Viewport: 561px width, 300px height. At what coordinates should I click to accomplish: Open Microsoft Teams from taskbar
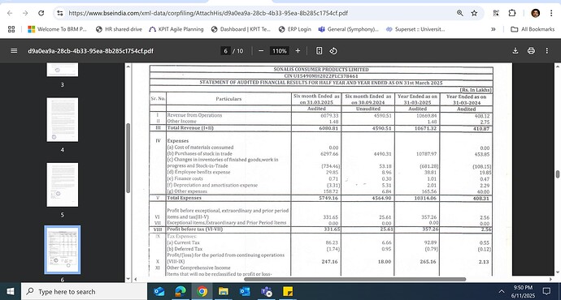266,291
